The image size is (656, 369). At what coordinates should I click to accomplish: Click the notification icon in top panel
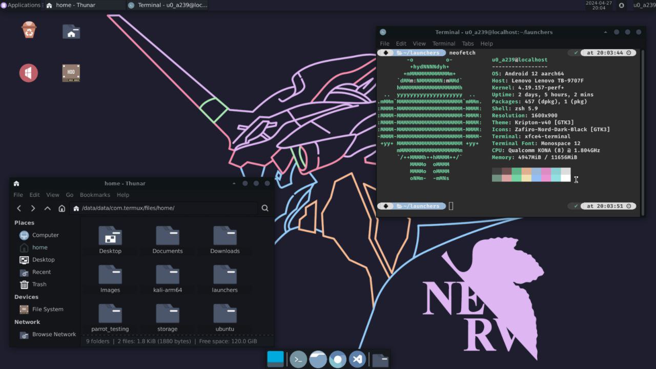pos(622,5)
